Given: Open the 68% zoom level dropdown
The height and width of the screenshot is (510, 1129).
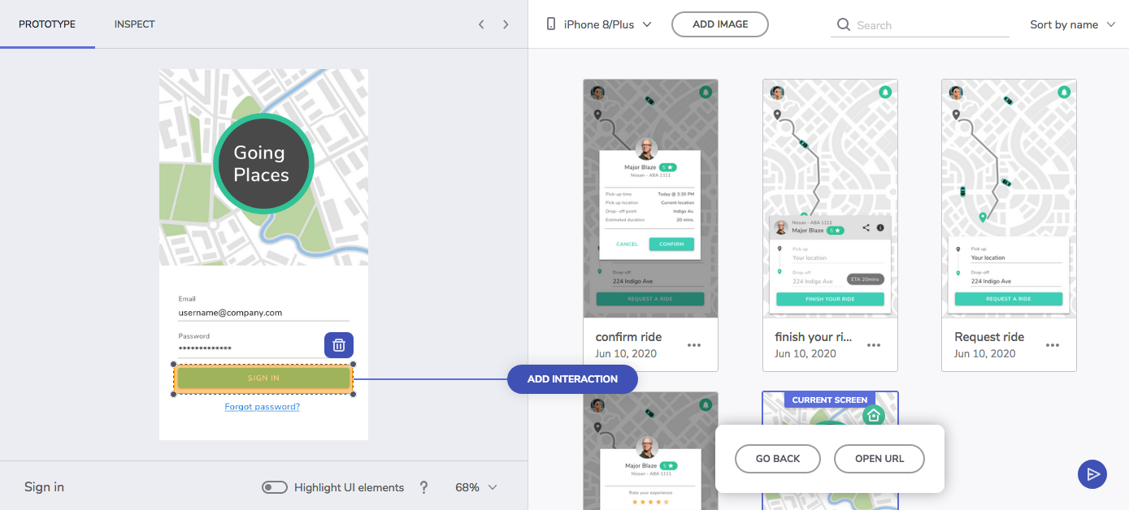Looking at the screenshot, I should [475, 487].
